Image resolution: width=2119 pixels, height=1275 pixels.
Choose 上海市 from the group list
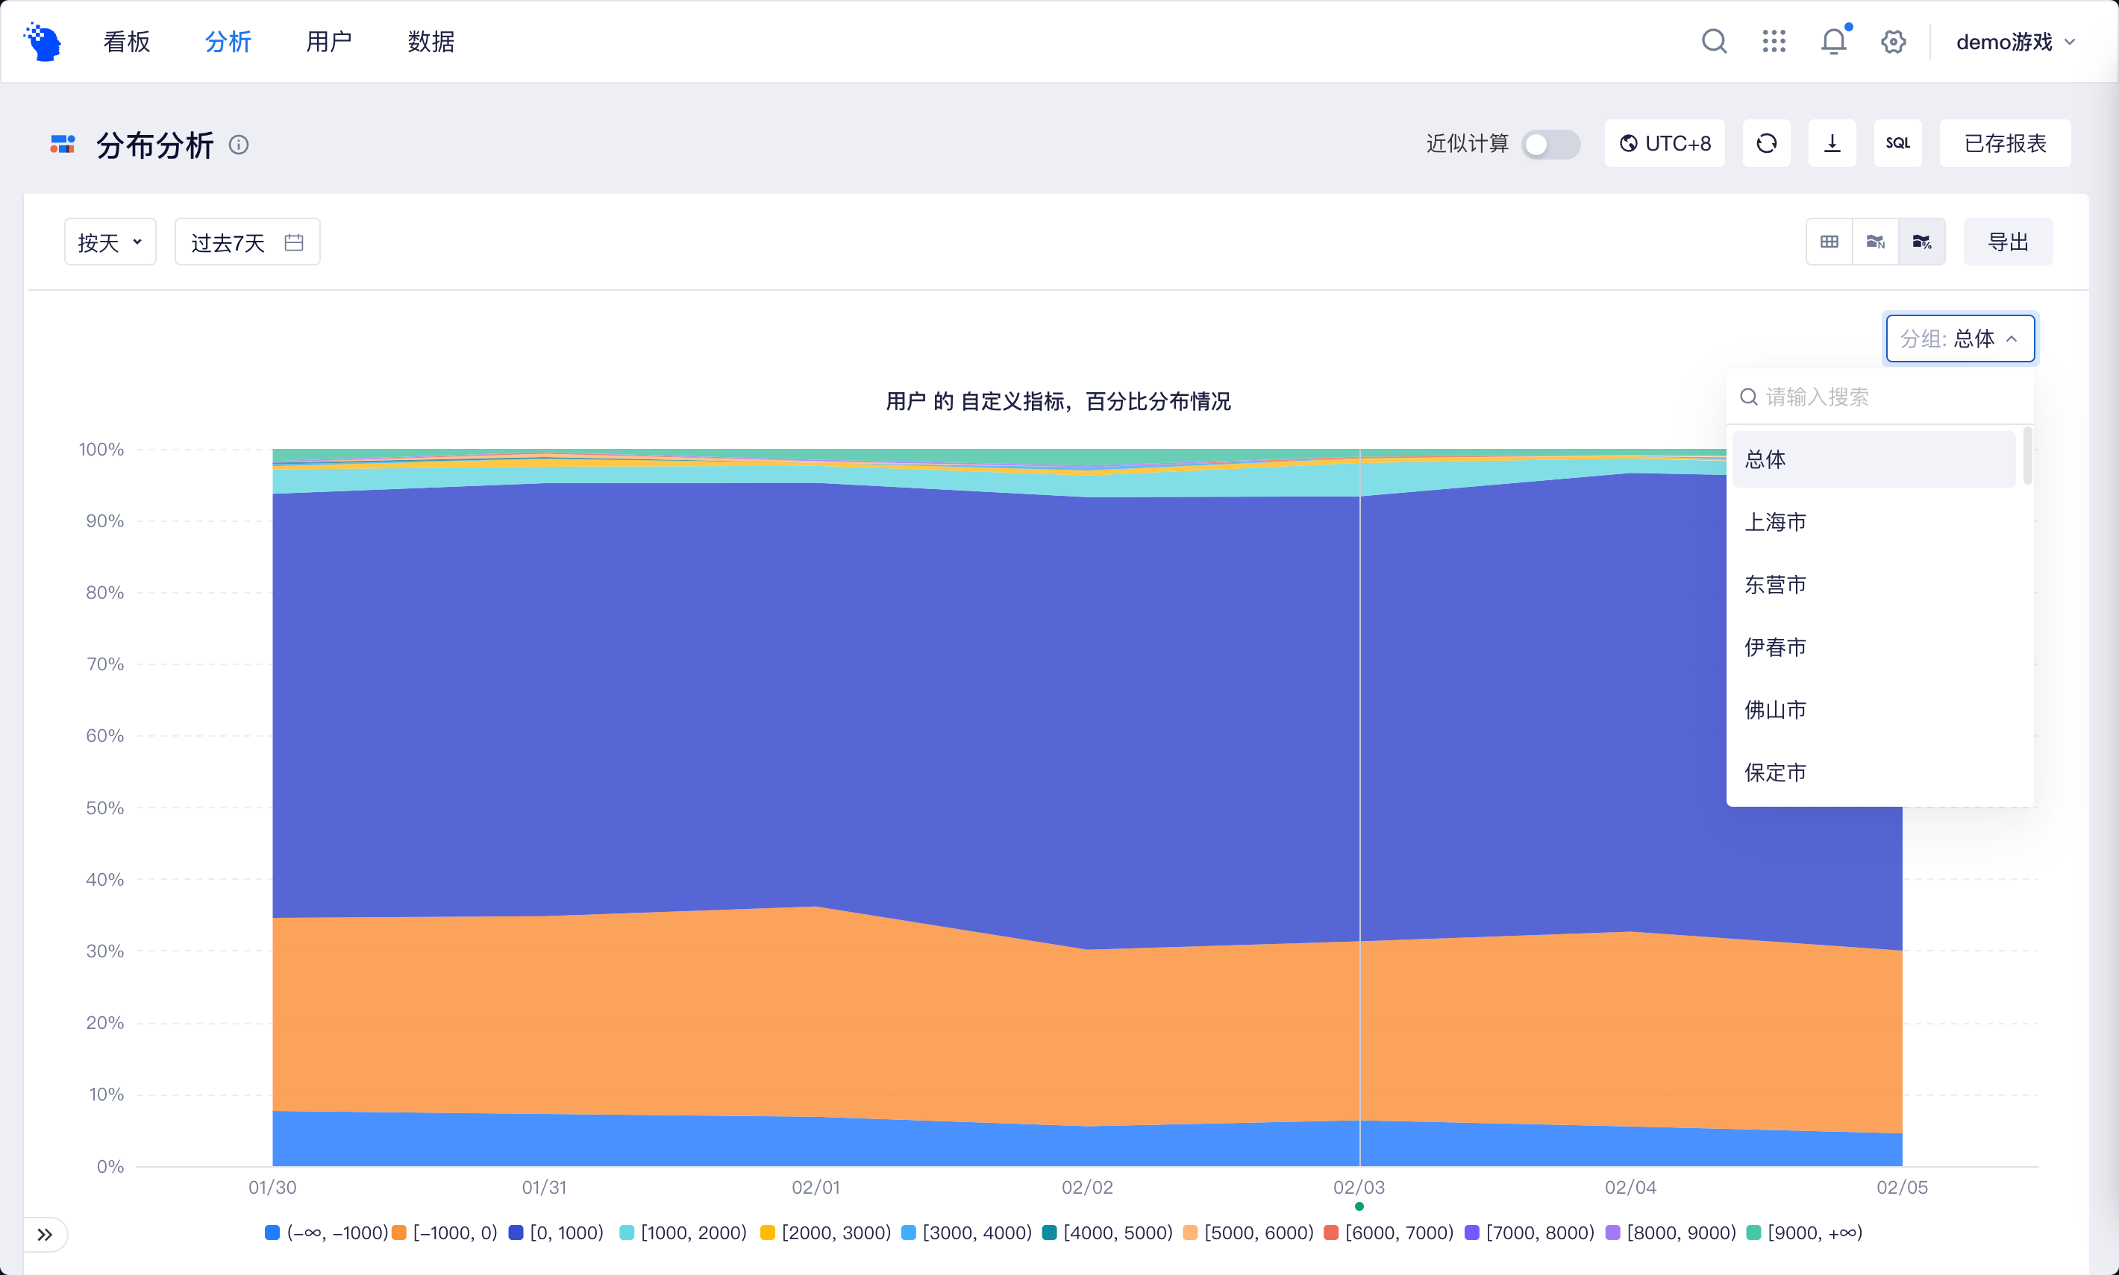point(1775,523)
